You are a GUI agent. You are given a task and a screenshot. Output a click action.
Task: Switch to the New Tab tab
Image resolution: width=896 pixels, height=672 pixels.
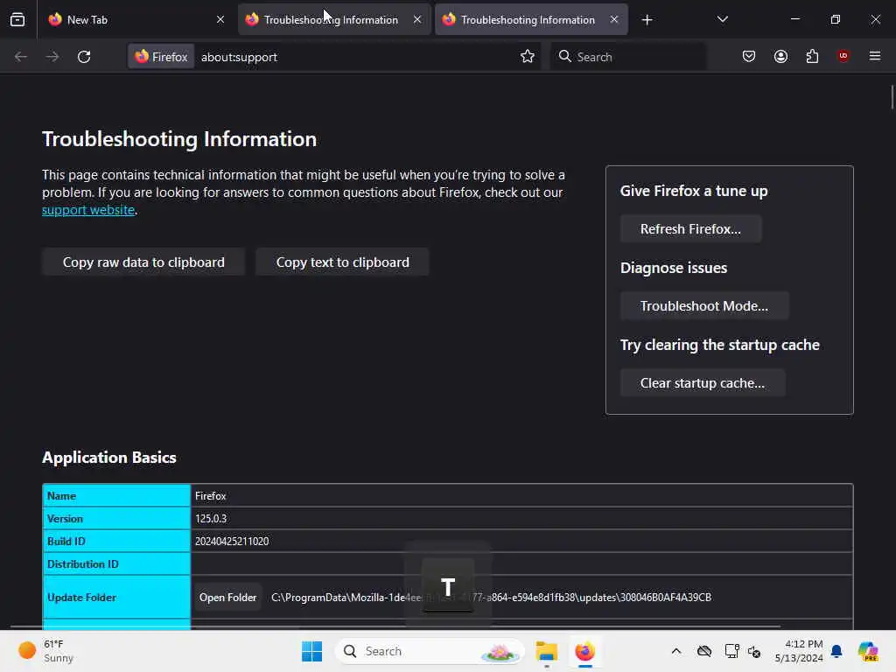(x=136, y=19)
